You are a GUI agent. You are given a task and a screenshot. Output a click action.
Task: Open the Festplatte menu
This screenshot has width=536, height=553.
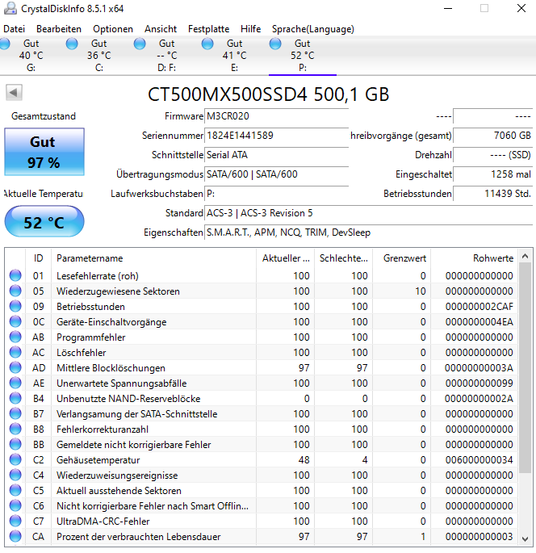208,29
